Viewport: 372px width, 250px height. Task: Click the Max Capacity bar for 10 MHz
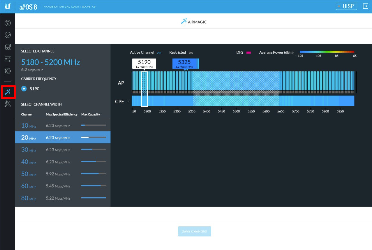(x=94, y=125)
